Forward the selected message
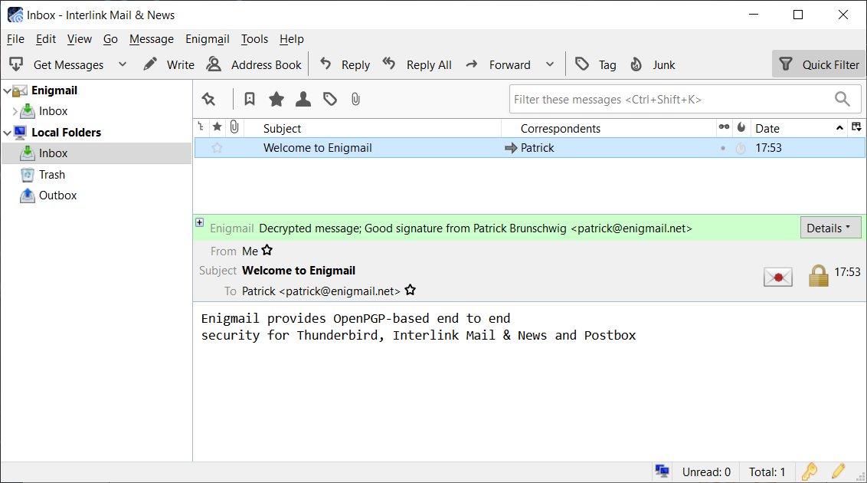867x483 pixels. [498, 64]
